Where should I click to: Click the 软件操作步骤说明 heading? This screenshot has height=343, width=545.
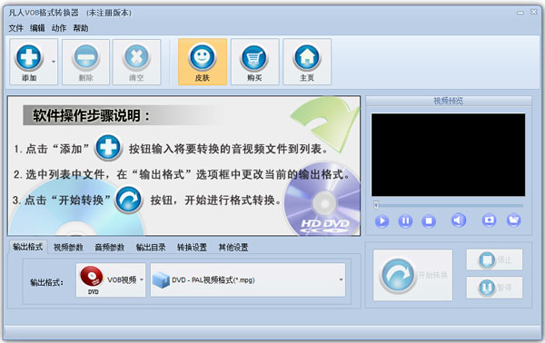[x=92, y=115]
